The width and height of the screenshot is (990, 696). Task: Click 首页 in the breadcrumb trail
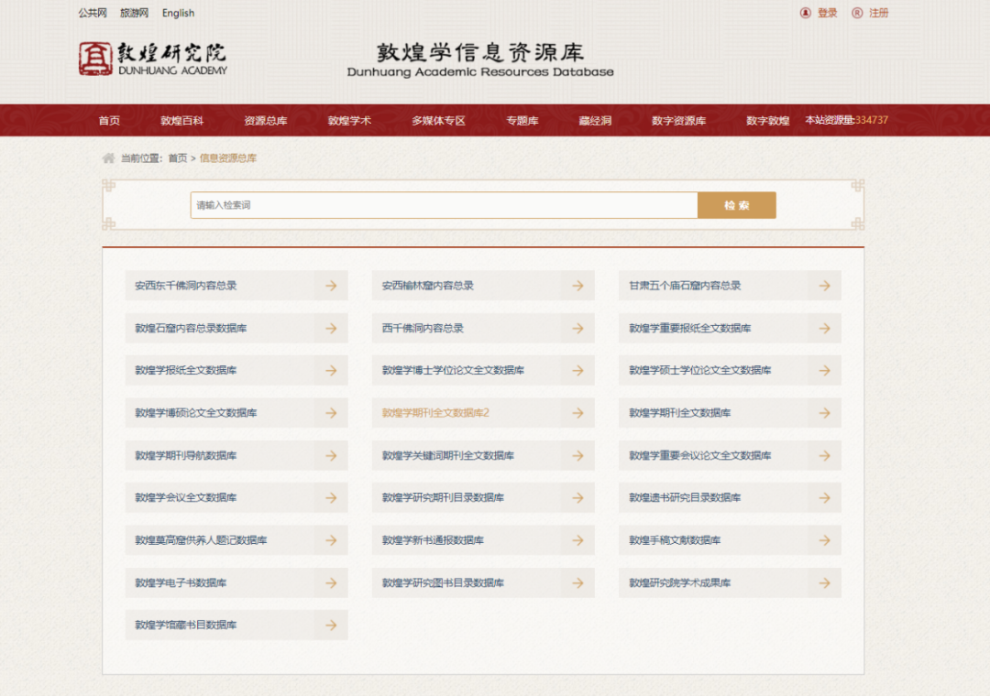coord(178,158)
